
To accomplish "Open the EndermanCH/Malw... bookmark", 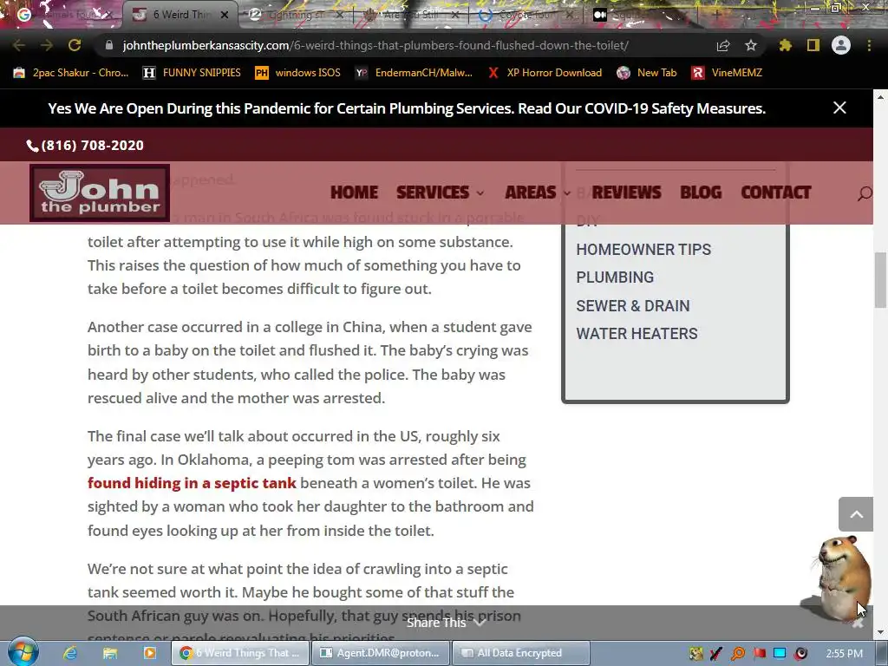I will click(414, 73).
